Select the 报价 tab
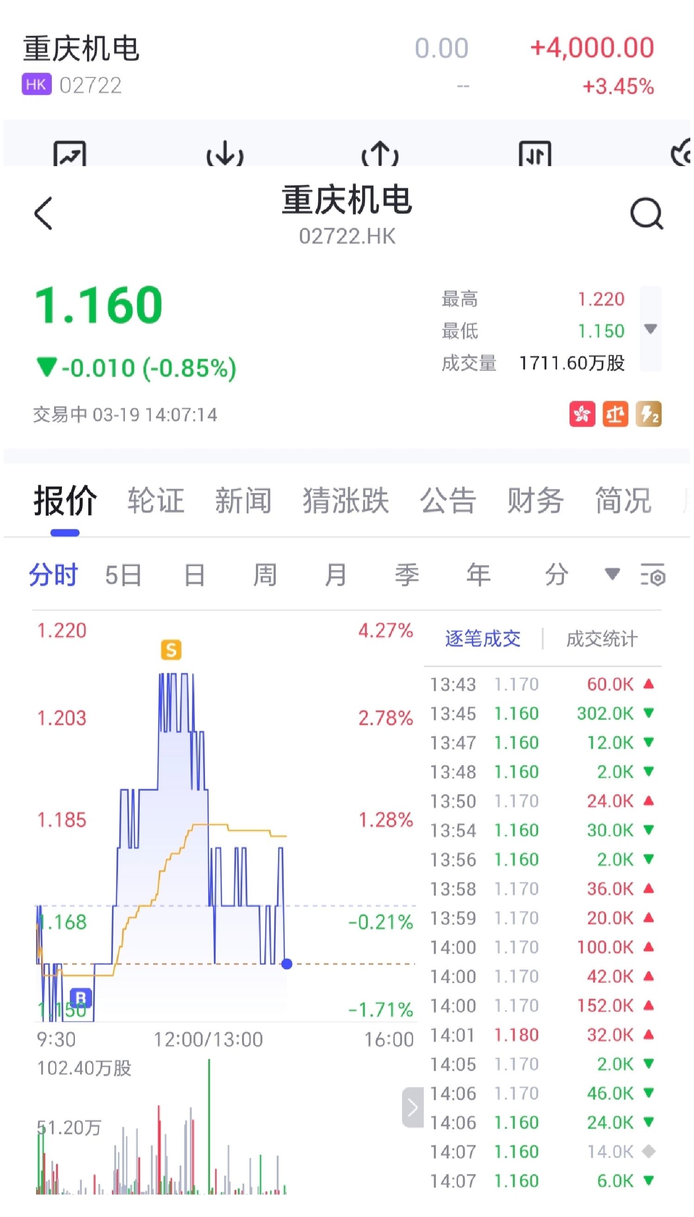694x1217 pixels. 65,501
